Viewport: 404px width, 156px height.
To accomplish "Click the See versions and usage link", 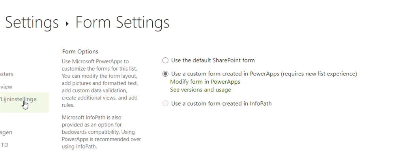I will tap(200, 90).
